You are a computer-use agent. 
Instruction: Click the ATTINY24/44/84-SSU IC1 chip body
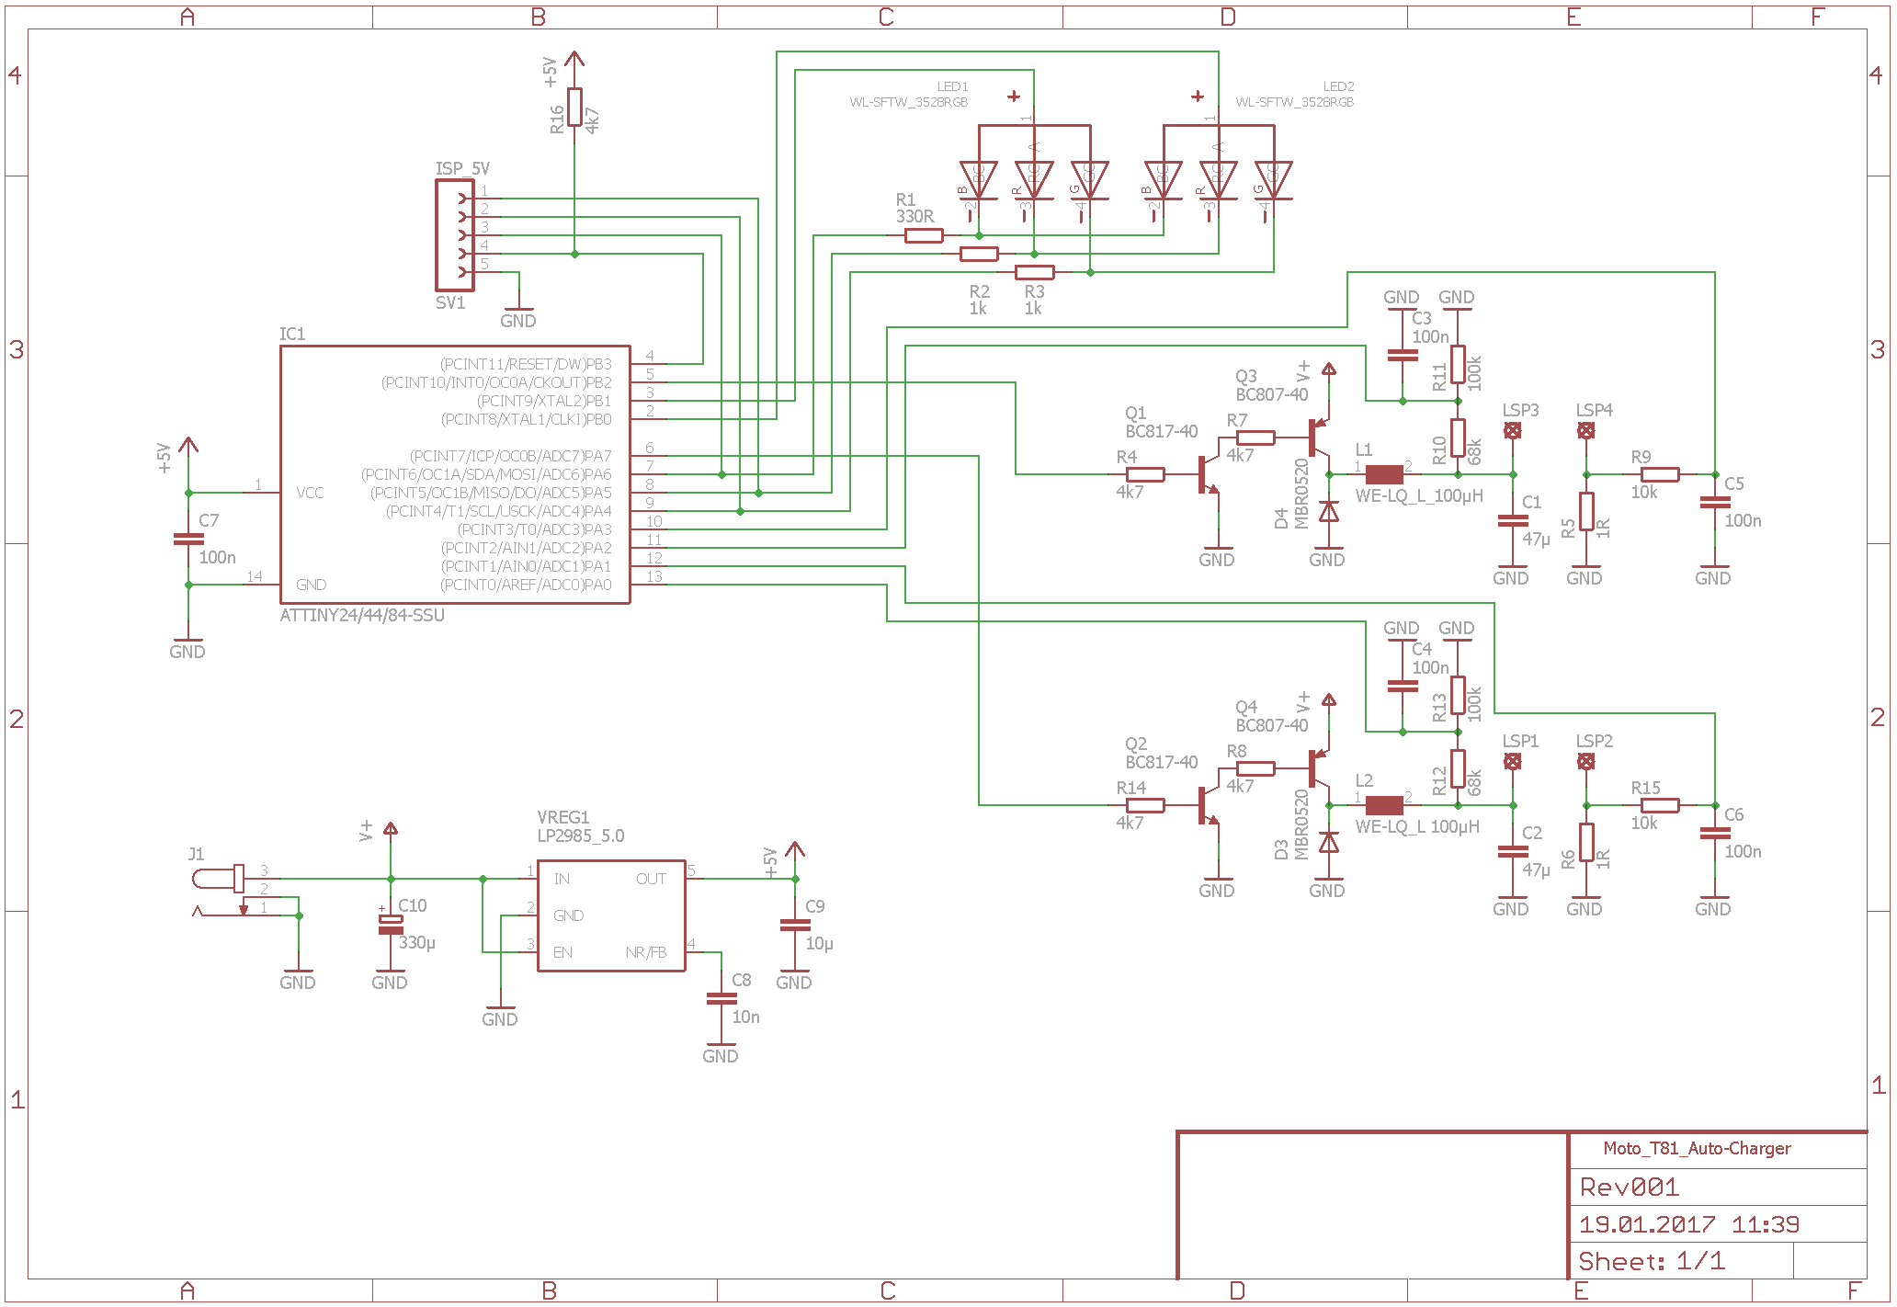coord(455,474)
